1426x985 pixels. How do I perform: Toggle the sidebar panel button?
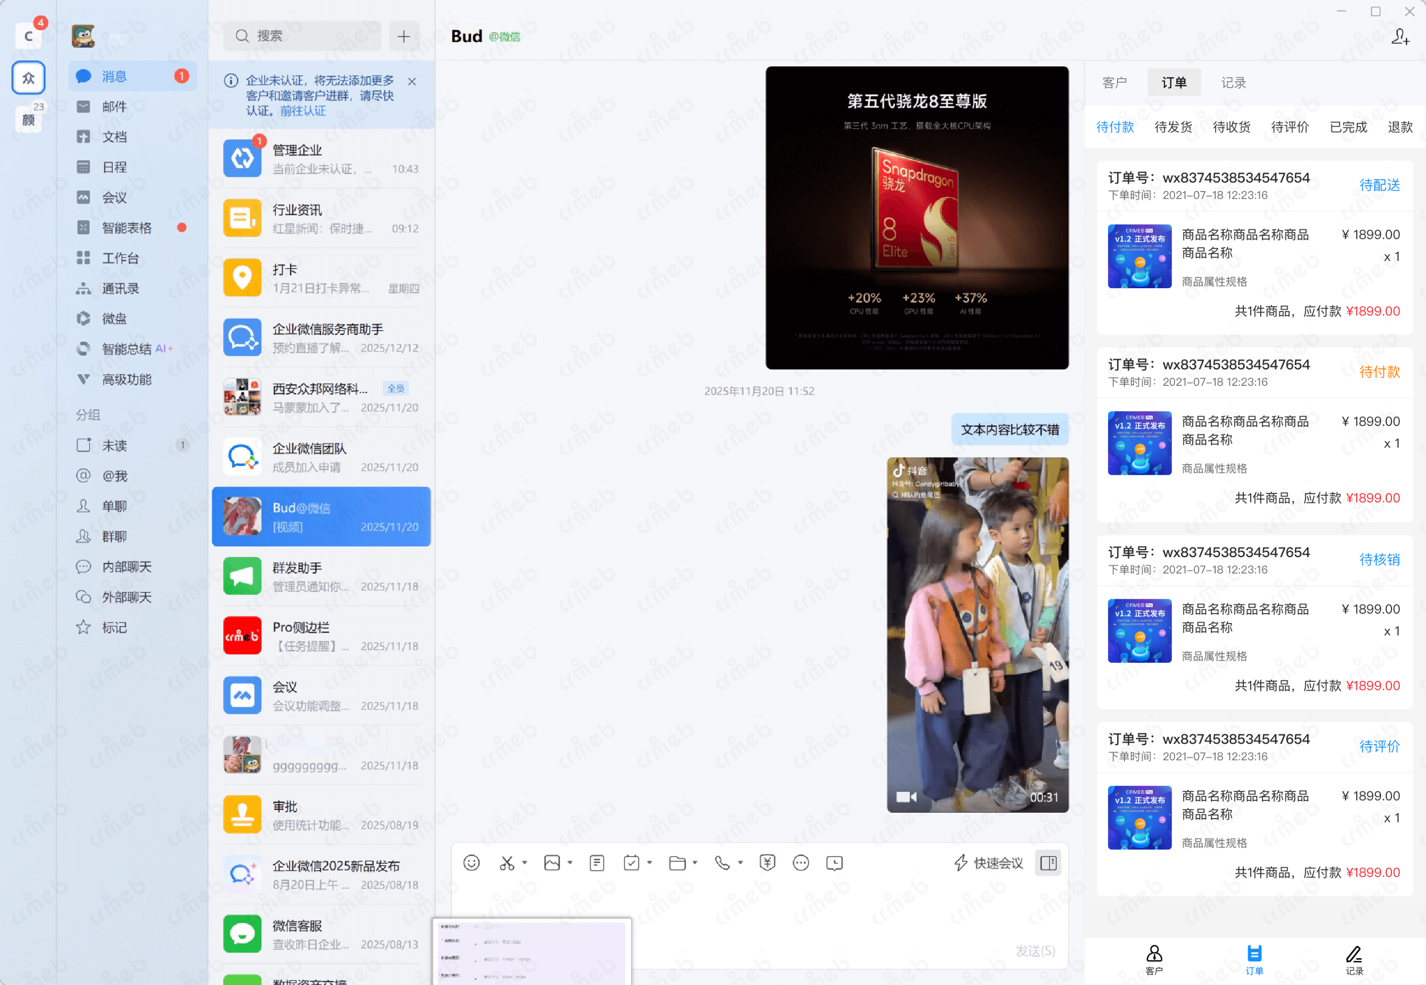[1048, 863]
